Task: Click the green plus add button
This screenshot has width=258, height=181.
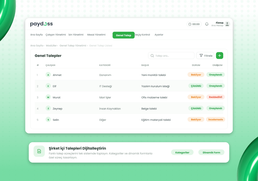Action: click(x=219, y=55)
